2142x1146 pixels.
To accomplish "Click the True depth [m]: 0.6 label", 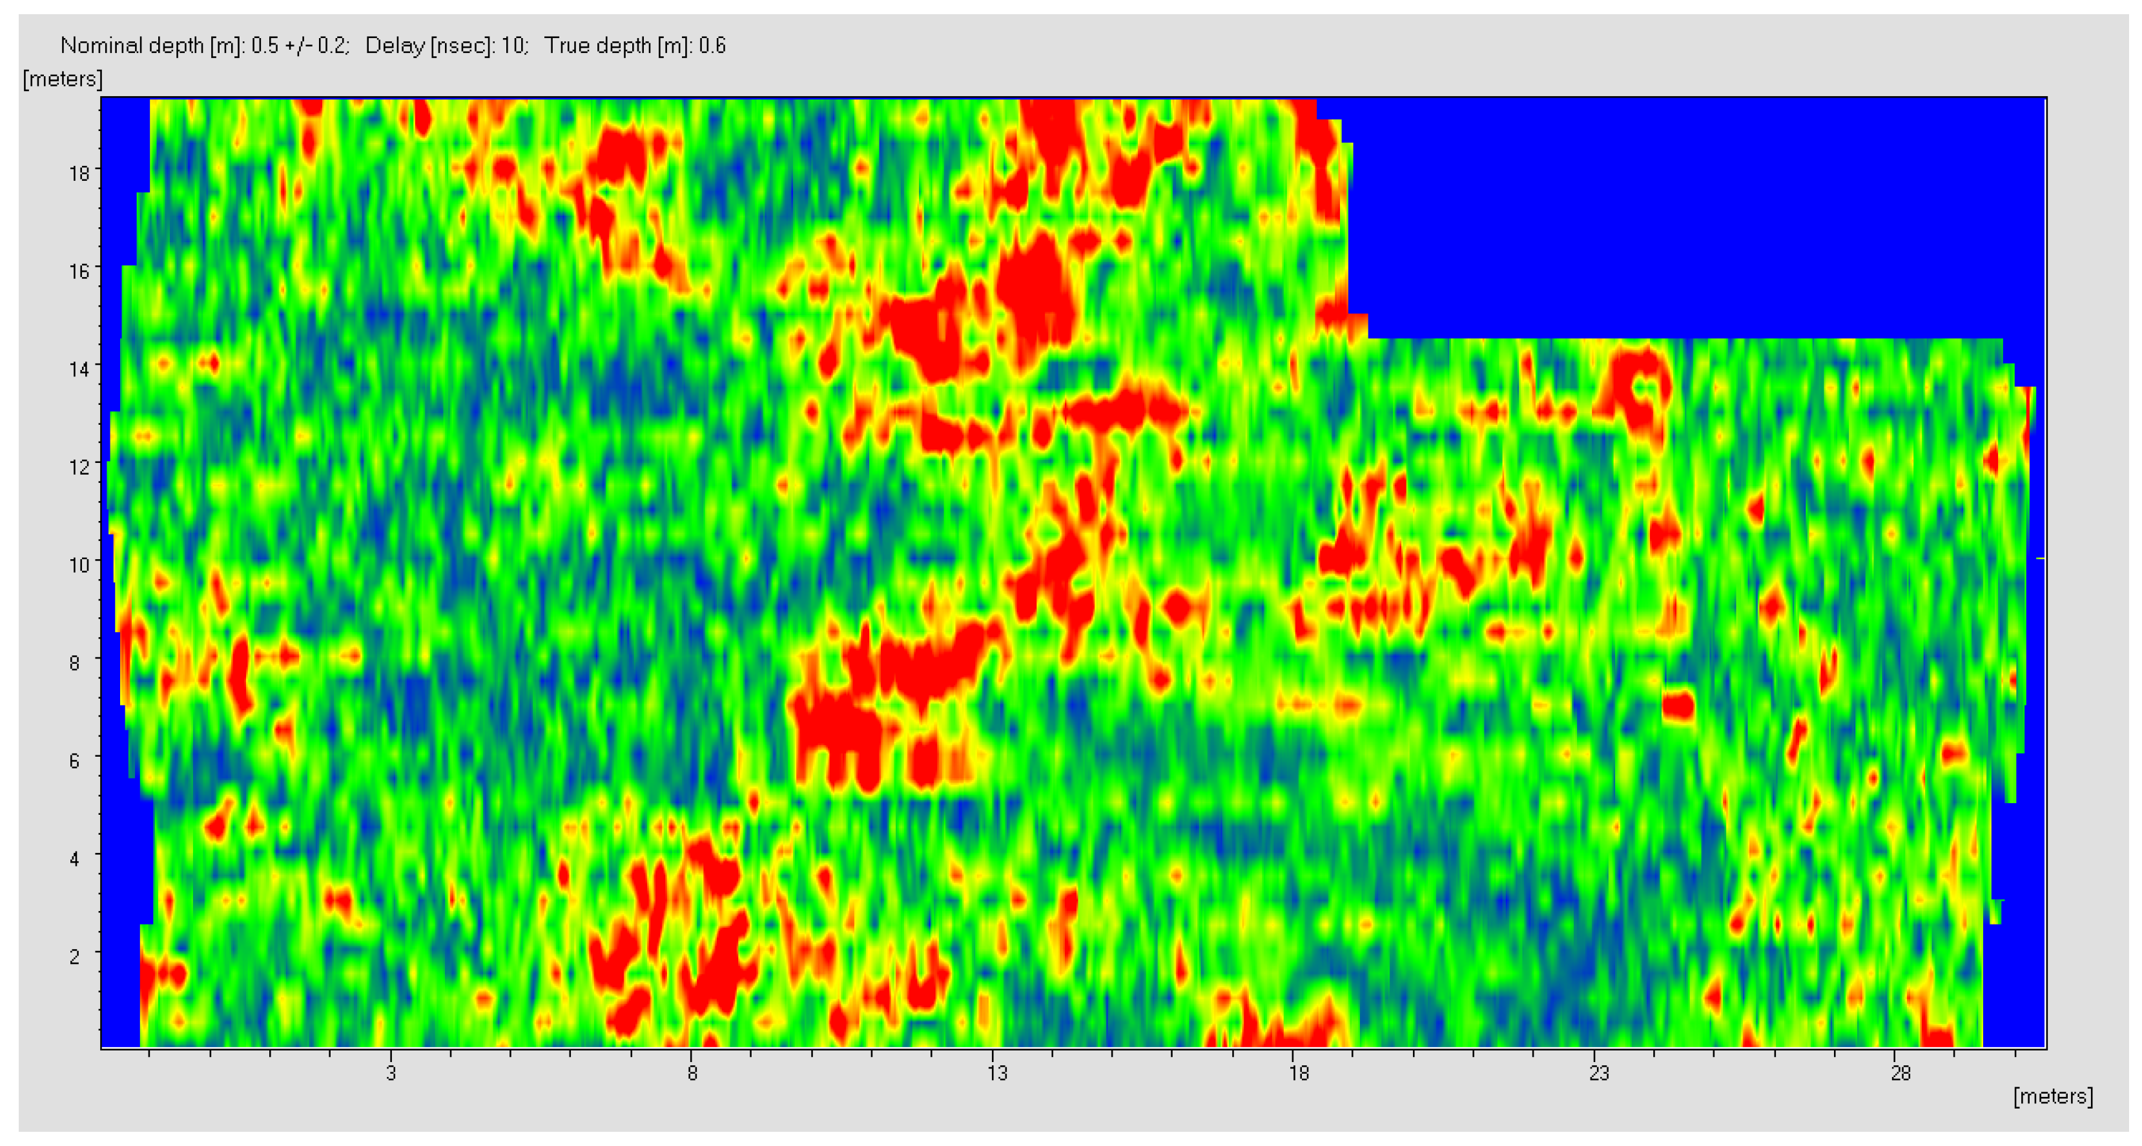I will pyautogui.click(x=634, y=45).
